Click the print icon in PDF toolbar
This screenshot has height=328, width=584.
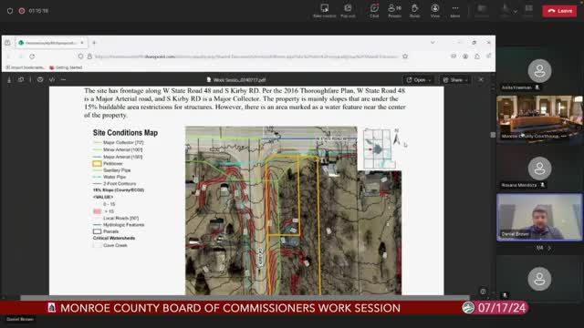tap(40, 80)
